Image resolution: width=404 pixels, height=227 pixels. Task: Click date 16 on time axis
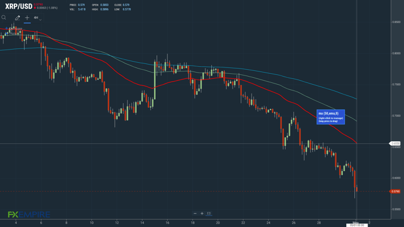[167, 222]
